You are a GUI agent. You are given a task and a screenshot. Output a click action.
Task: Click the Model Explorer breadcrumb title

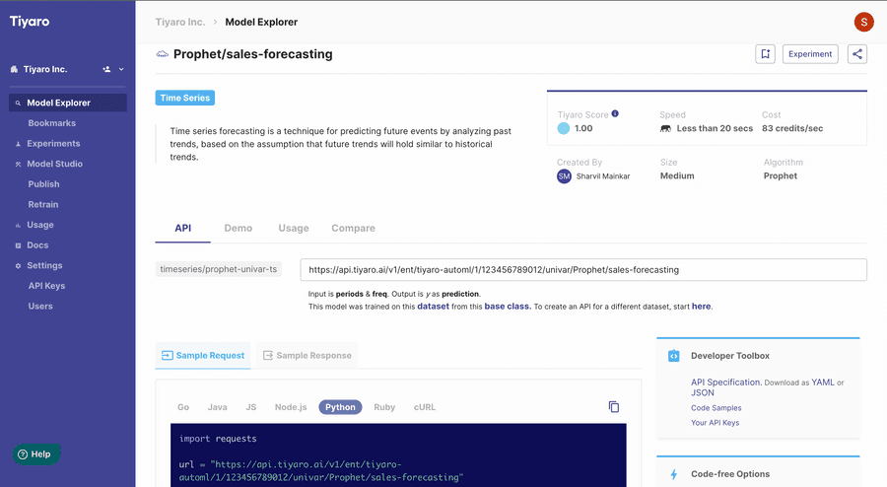point(261,22)
